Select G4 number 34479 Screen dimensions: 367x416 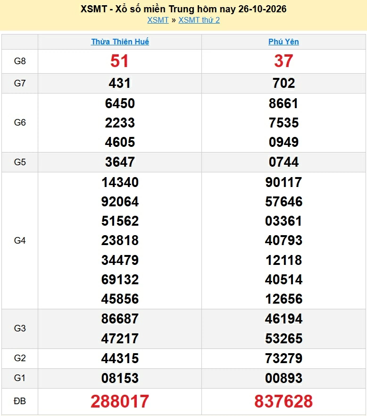tap(120, 260)
